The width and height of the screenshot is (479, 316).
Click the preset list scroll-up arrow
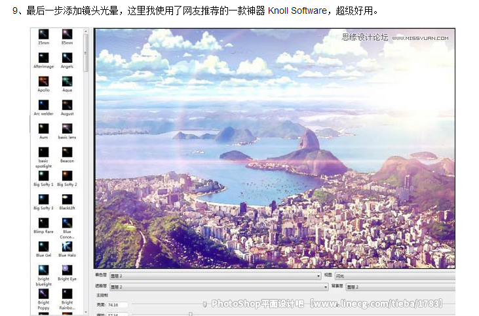click(x=86, y=31)
